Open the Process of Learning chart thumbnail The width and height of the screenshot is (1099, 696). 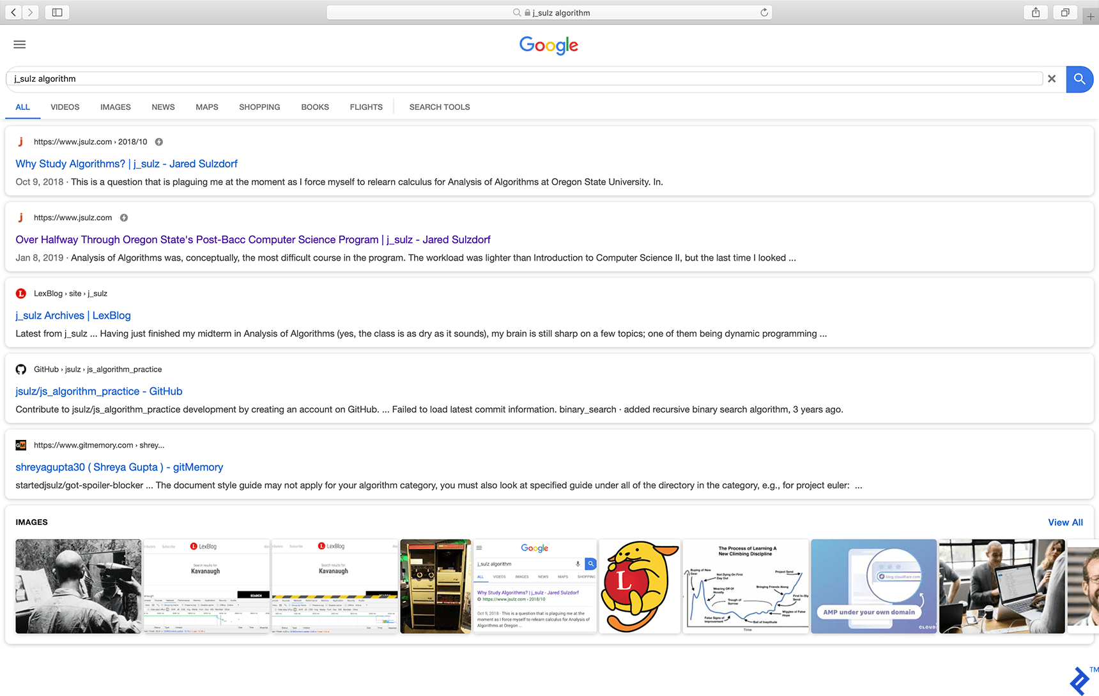[x=746, y=586]
